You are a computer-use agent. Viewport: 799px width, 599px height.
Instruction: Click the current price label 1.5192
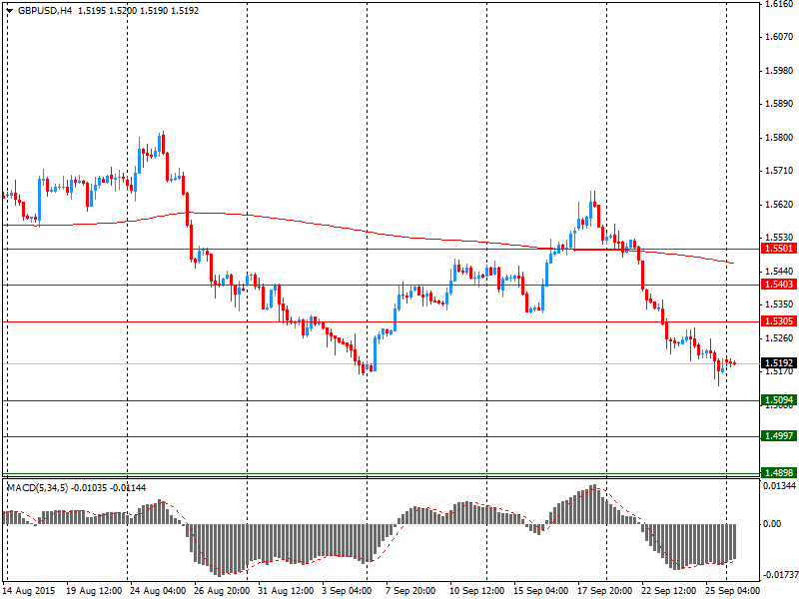(778, 363)
